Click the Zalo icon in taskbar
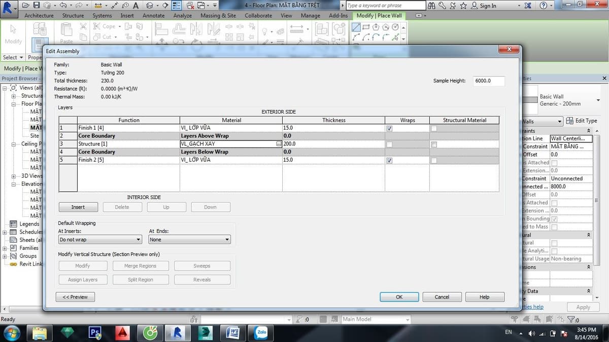Image resolution: width=609 pixels, height=342 pixels. [x=262, y=332]
